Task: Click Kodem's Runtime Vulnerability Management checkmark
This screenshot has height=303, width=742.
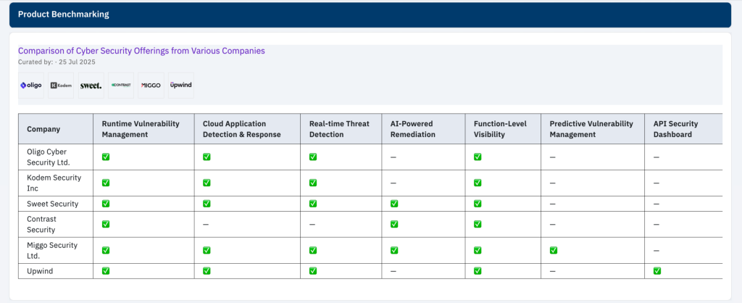Action: tap(106, 183)
